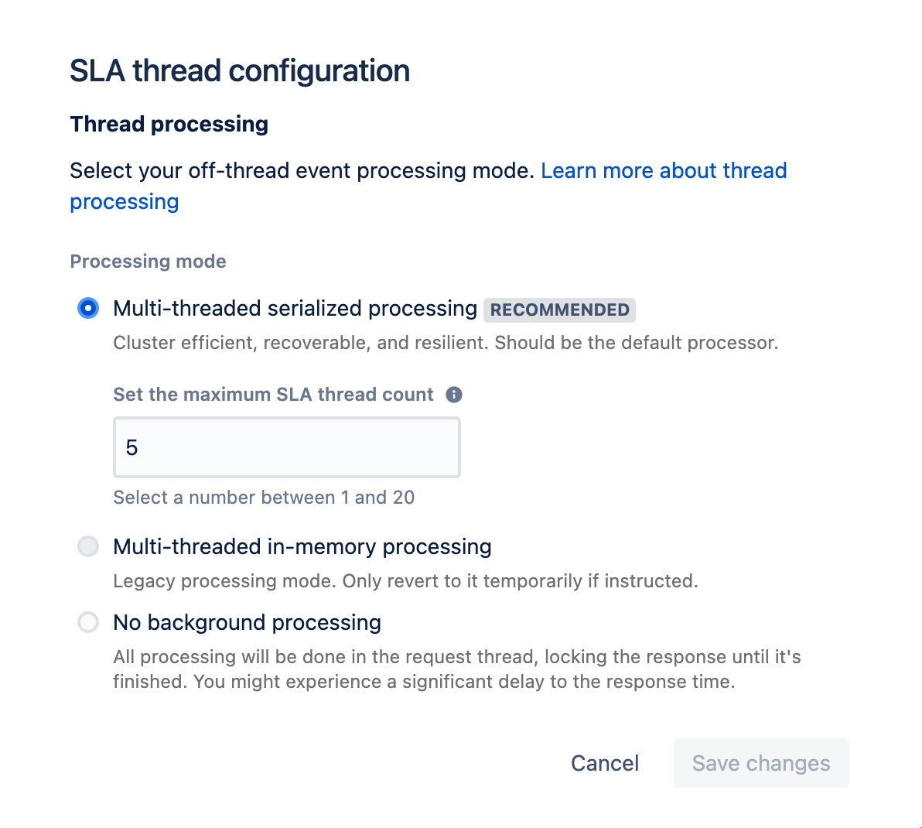Click 'Select a number between 1 and 20' hint
Viewport: 922px width, 828px height.
pos(264,498)
